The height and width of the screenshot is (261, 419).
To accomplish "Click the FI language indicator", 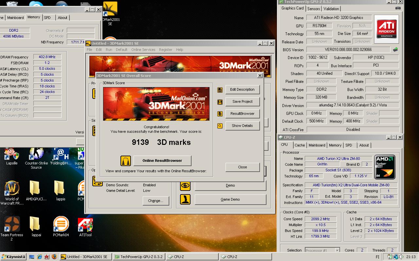I will coord(377,257).
